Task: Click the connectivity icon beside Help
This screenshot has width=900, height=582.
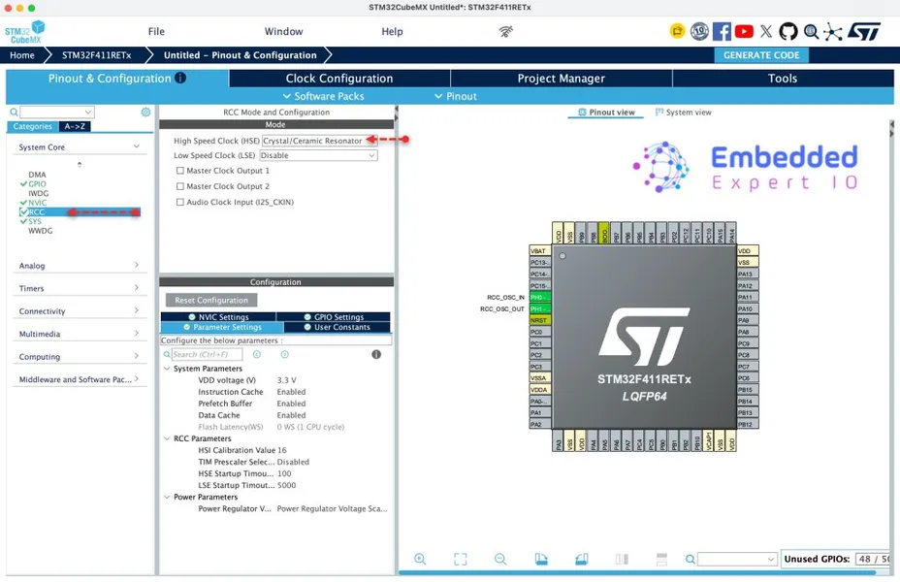Action: [505, 32]
